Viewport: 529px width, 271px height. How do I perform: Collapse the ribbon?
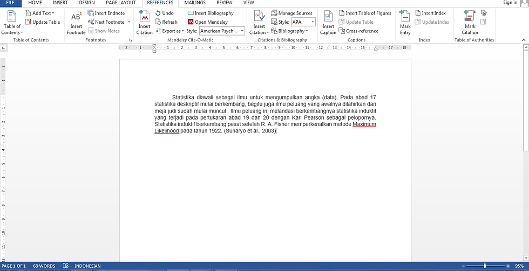[x=524, y=40]
